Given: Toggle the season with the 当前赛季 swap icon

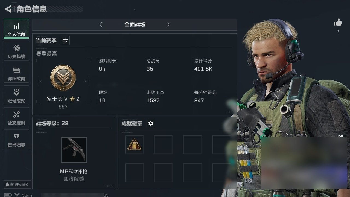Looking at the screenshot, I should pos(65,40).
